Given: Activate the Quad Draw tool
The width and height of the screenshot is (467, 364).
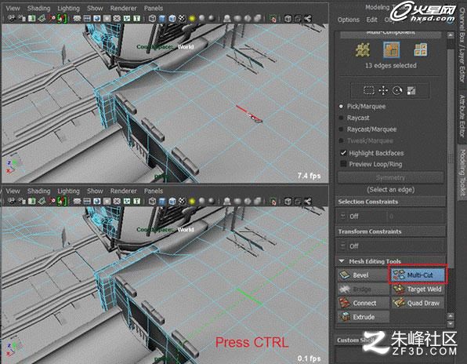Looking at the screenshot, I should [x=418, y=303].
